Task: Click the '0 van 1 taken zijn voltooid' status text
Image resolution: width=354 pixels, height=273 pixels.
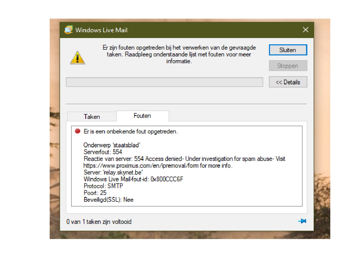Action: (99, 222)
